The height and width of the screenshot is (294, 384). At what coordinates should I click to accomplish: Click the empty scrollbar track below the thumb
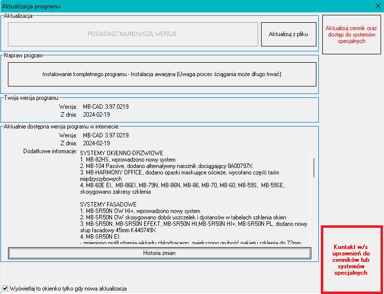313,212
